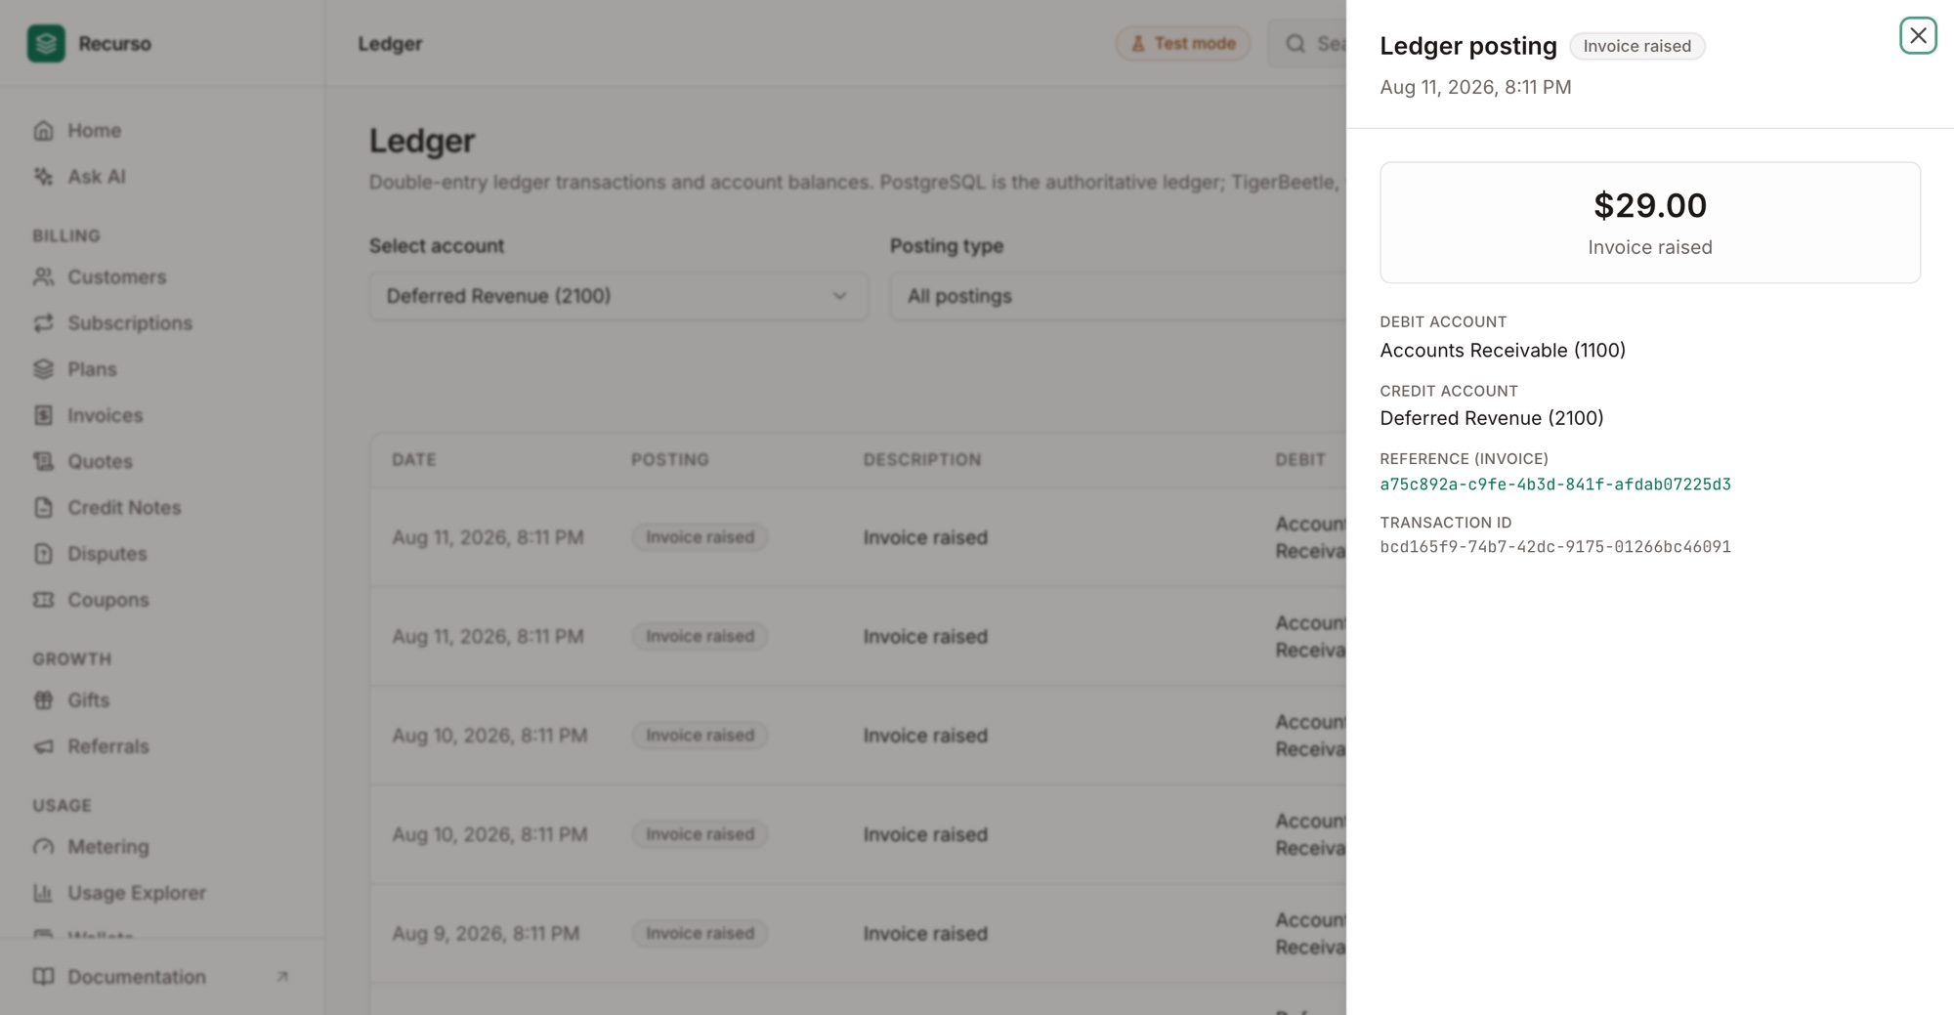
Task: Click the Recurso logo icon
Action: click(46, 43)
